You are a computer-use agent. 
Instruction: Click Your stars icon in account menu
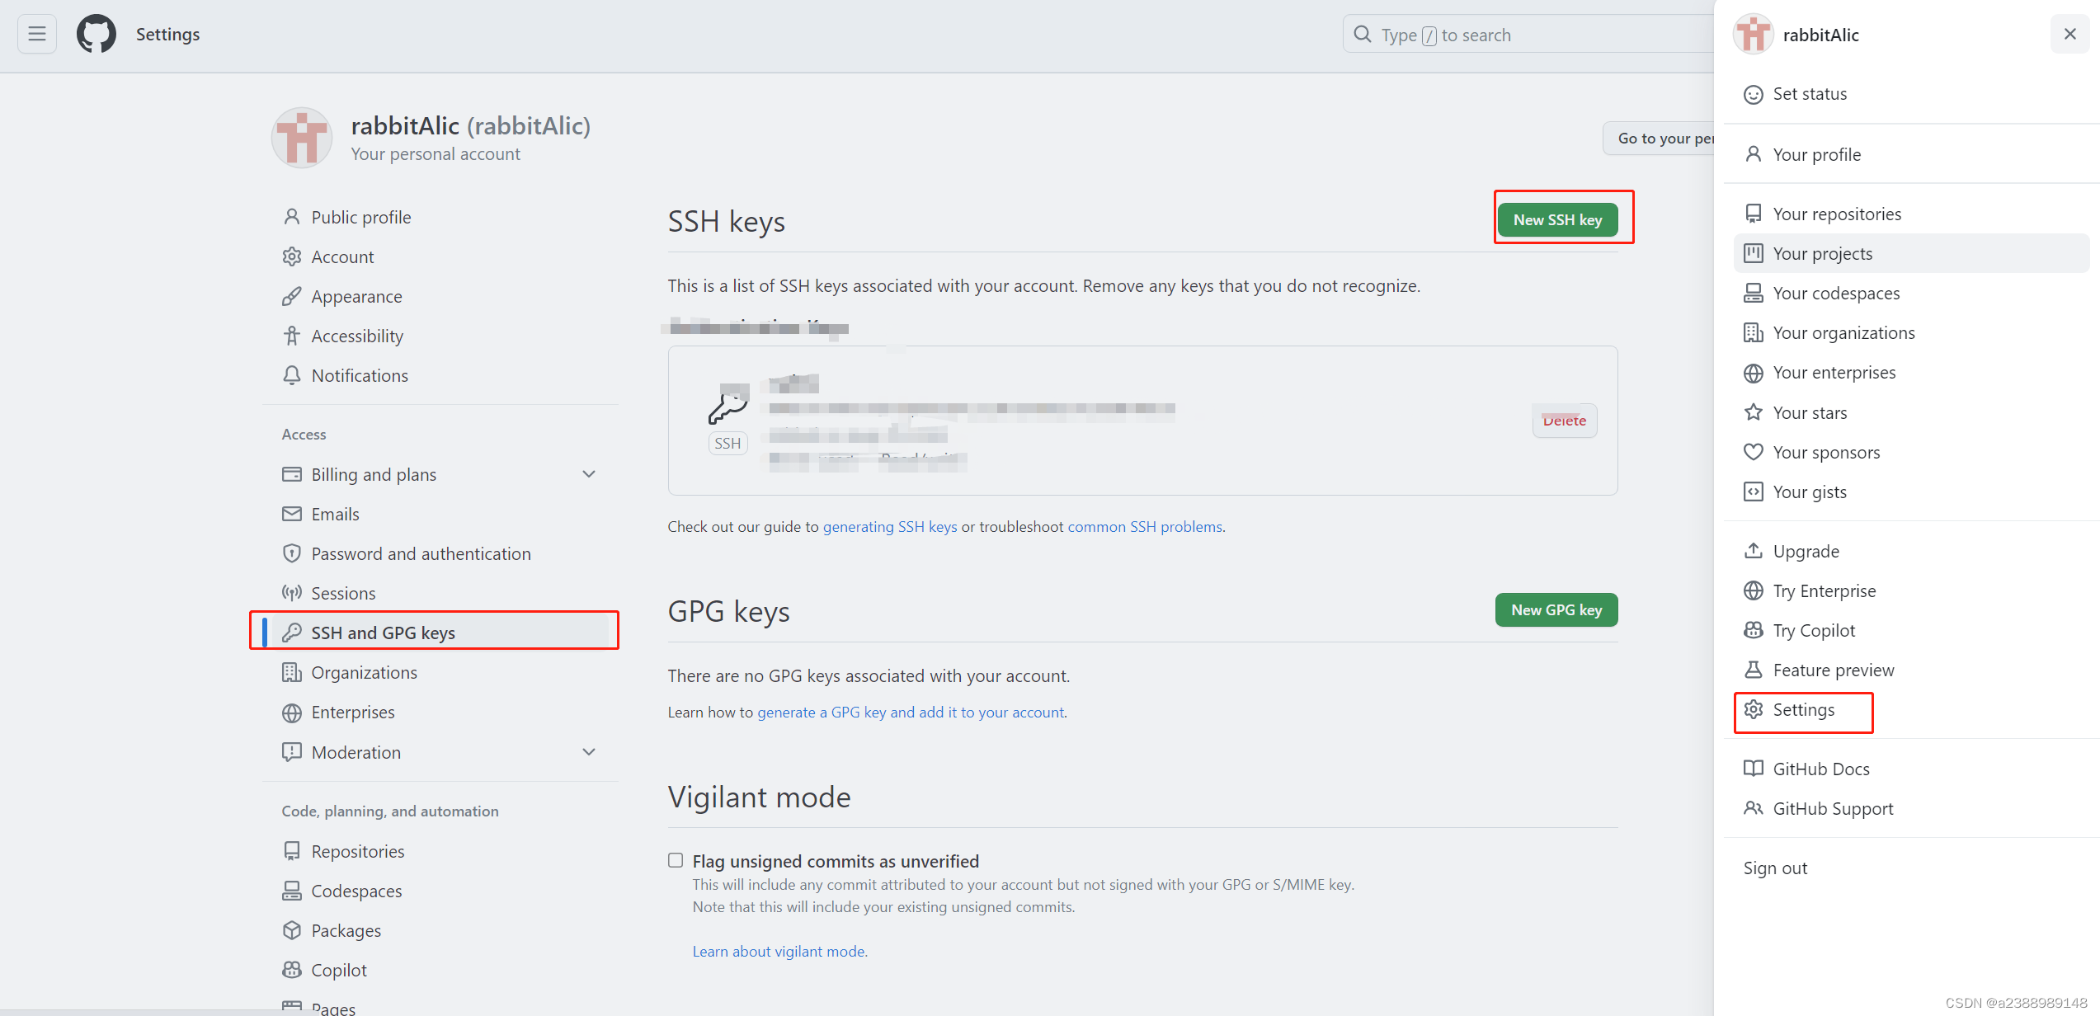tap(1754, 412)
